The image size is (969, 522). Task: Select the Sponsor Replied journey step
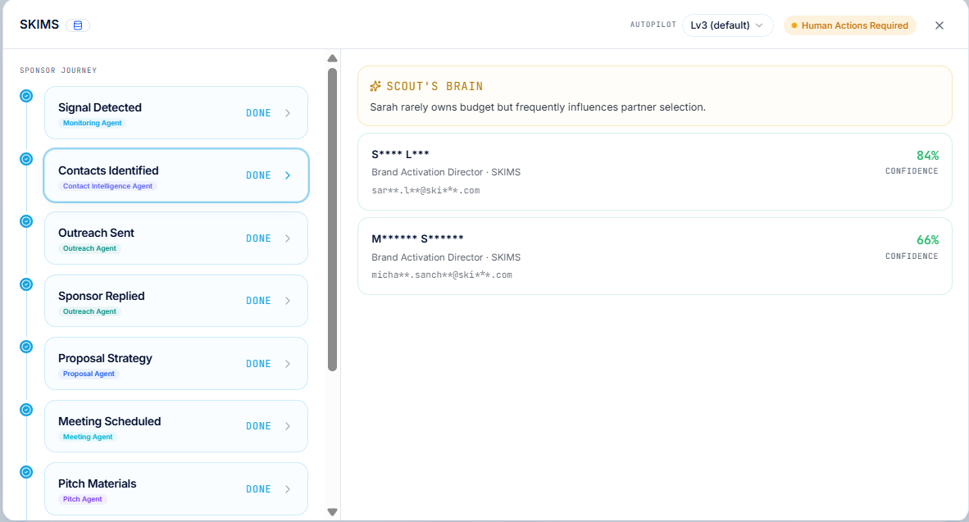pos(176,301)
